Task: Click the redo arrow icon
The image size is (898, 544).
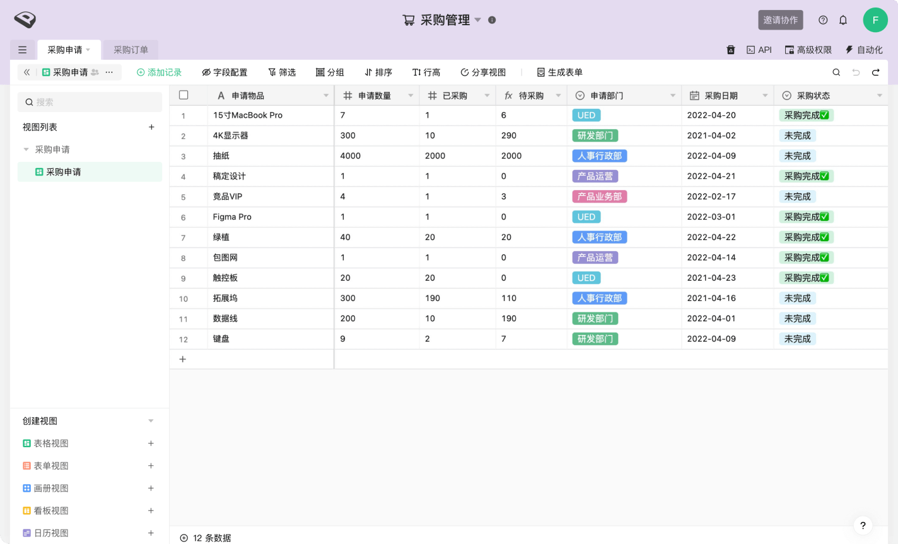Action: click(875, 72)
